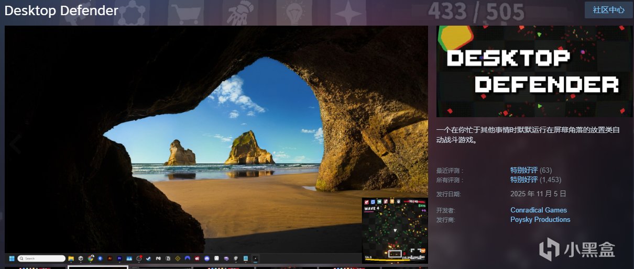Click yellow diamond icon in screenshot taskbar
This screenshot has width=634, height=269.
click(x=178, y=259)
